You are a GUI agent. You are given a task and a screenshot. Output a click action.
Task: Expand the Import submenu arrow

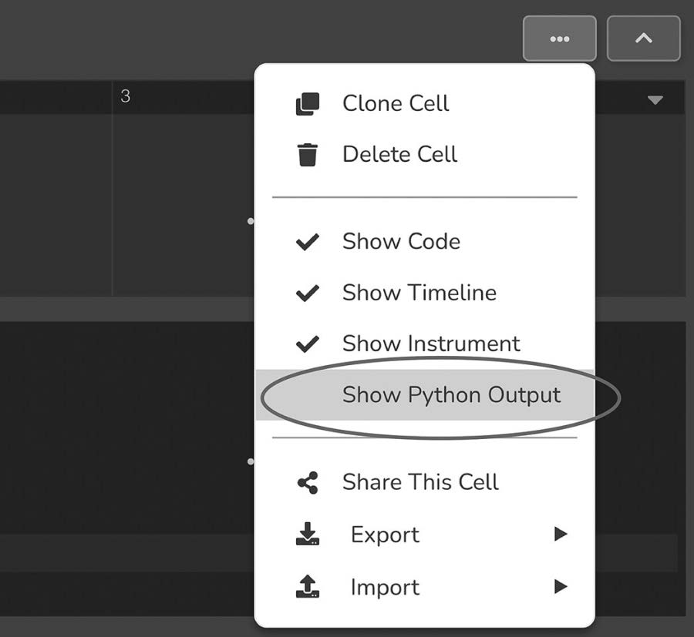(561, 587)
